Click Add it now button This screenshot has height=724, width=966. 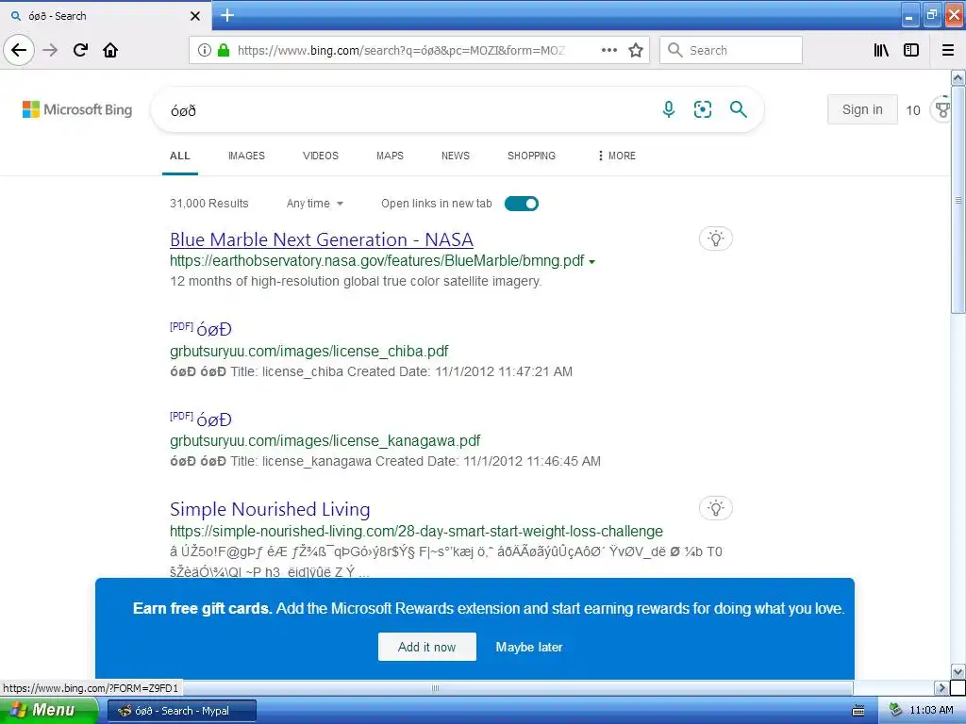[427, 647]
